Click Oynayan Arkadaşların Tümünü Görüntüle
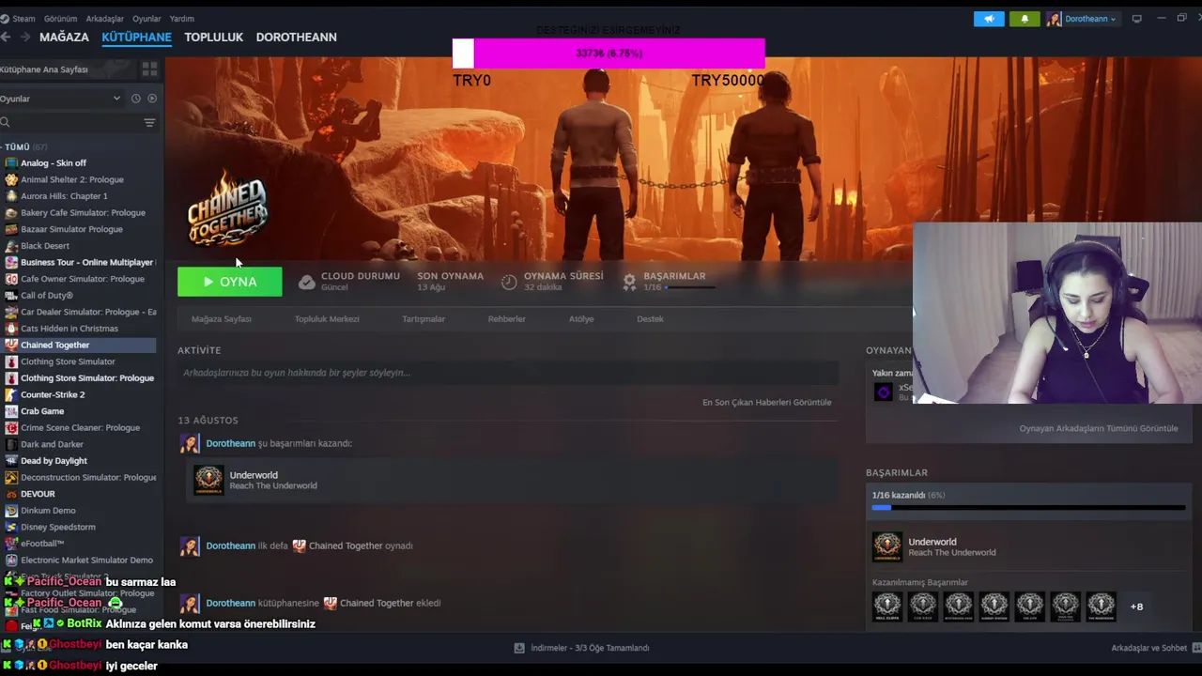 [x=1098, y=428]
